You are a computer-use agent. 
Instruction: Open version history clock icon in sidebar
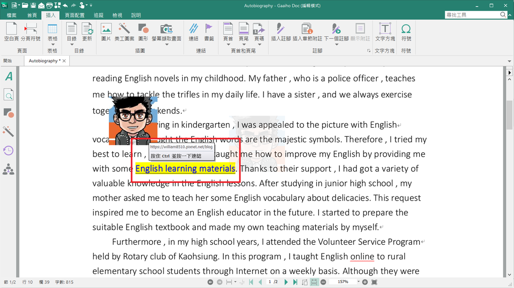coord(9,150)
